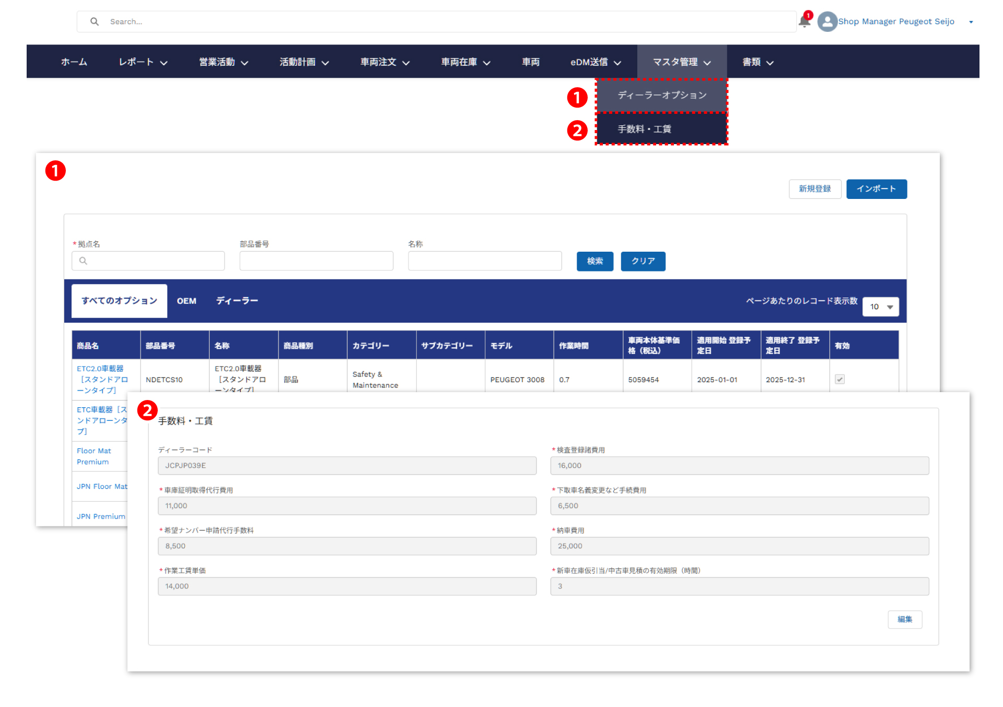Select ディーラーオプション from the マスタ管理 menu

click(x=661, y=95)
